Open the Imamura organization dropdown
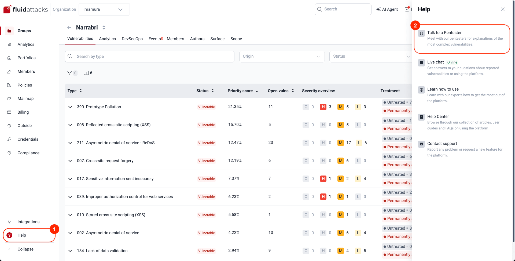Image resolution: width=515 pixels, height=261 pixels. point(104,9)
